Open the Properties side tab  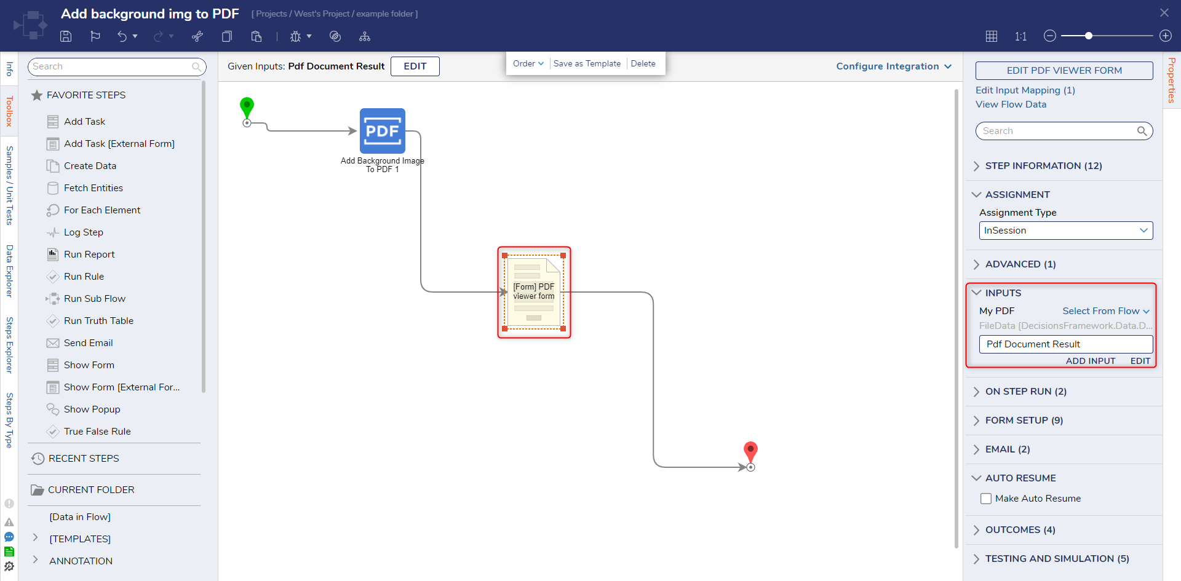point(1172,80)
